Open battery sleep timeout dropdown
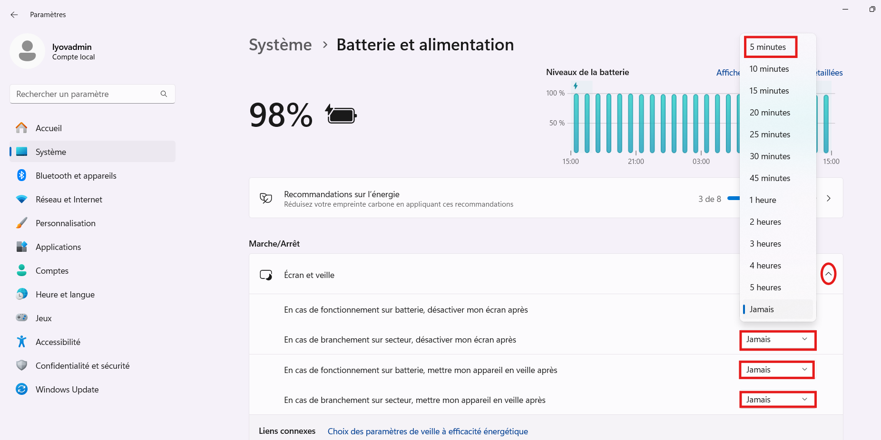881x440 pixels. pyautogui.click(x=777, y=370)
